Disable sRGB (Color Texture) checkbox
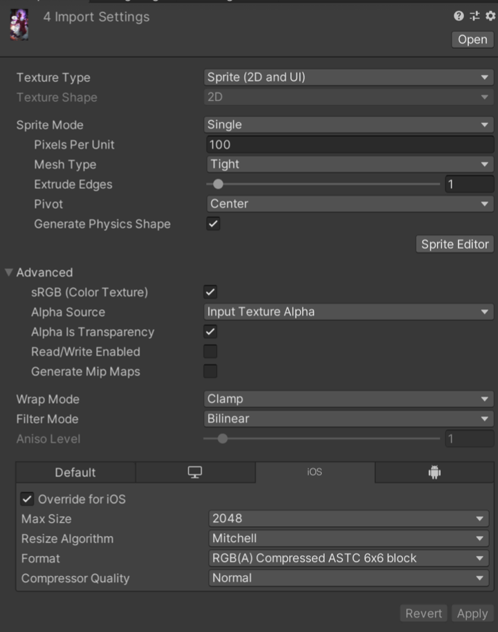Image resolution: width=498 pixels, height=632 pixels. pyautogui.click(x=210, y=292)
